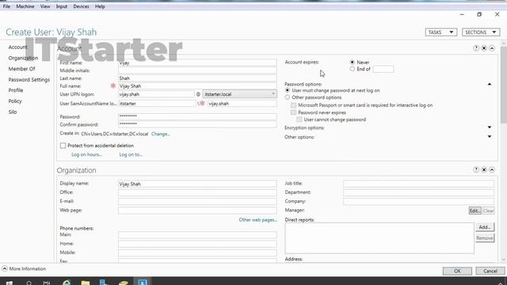Select User must change password at next log on

coord(288,90)
